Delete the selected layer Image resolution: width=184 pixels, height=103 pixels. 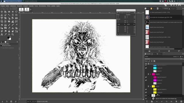point(181,102)
